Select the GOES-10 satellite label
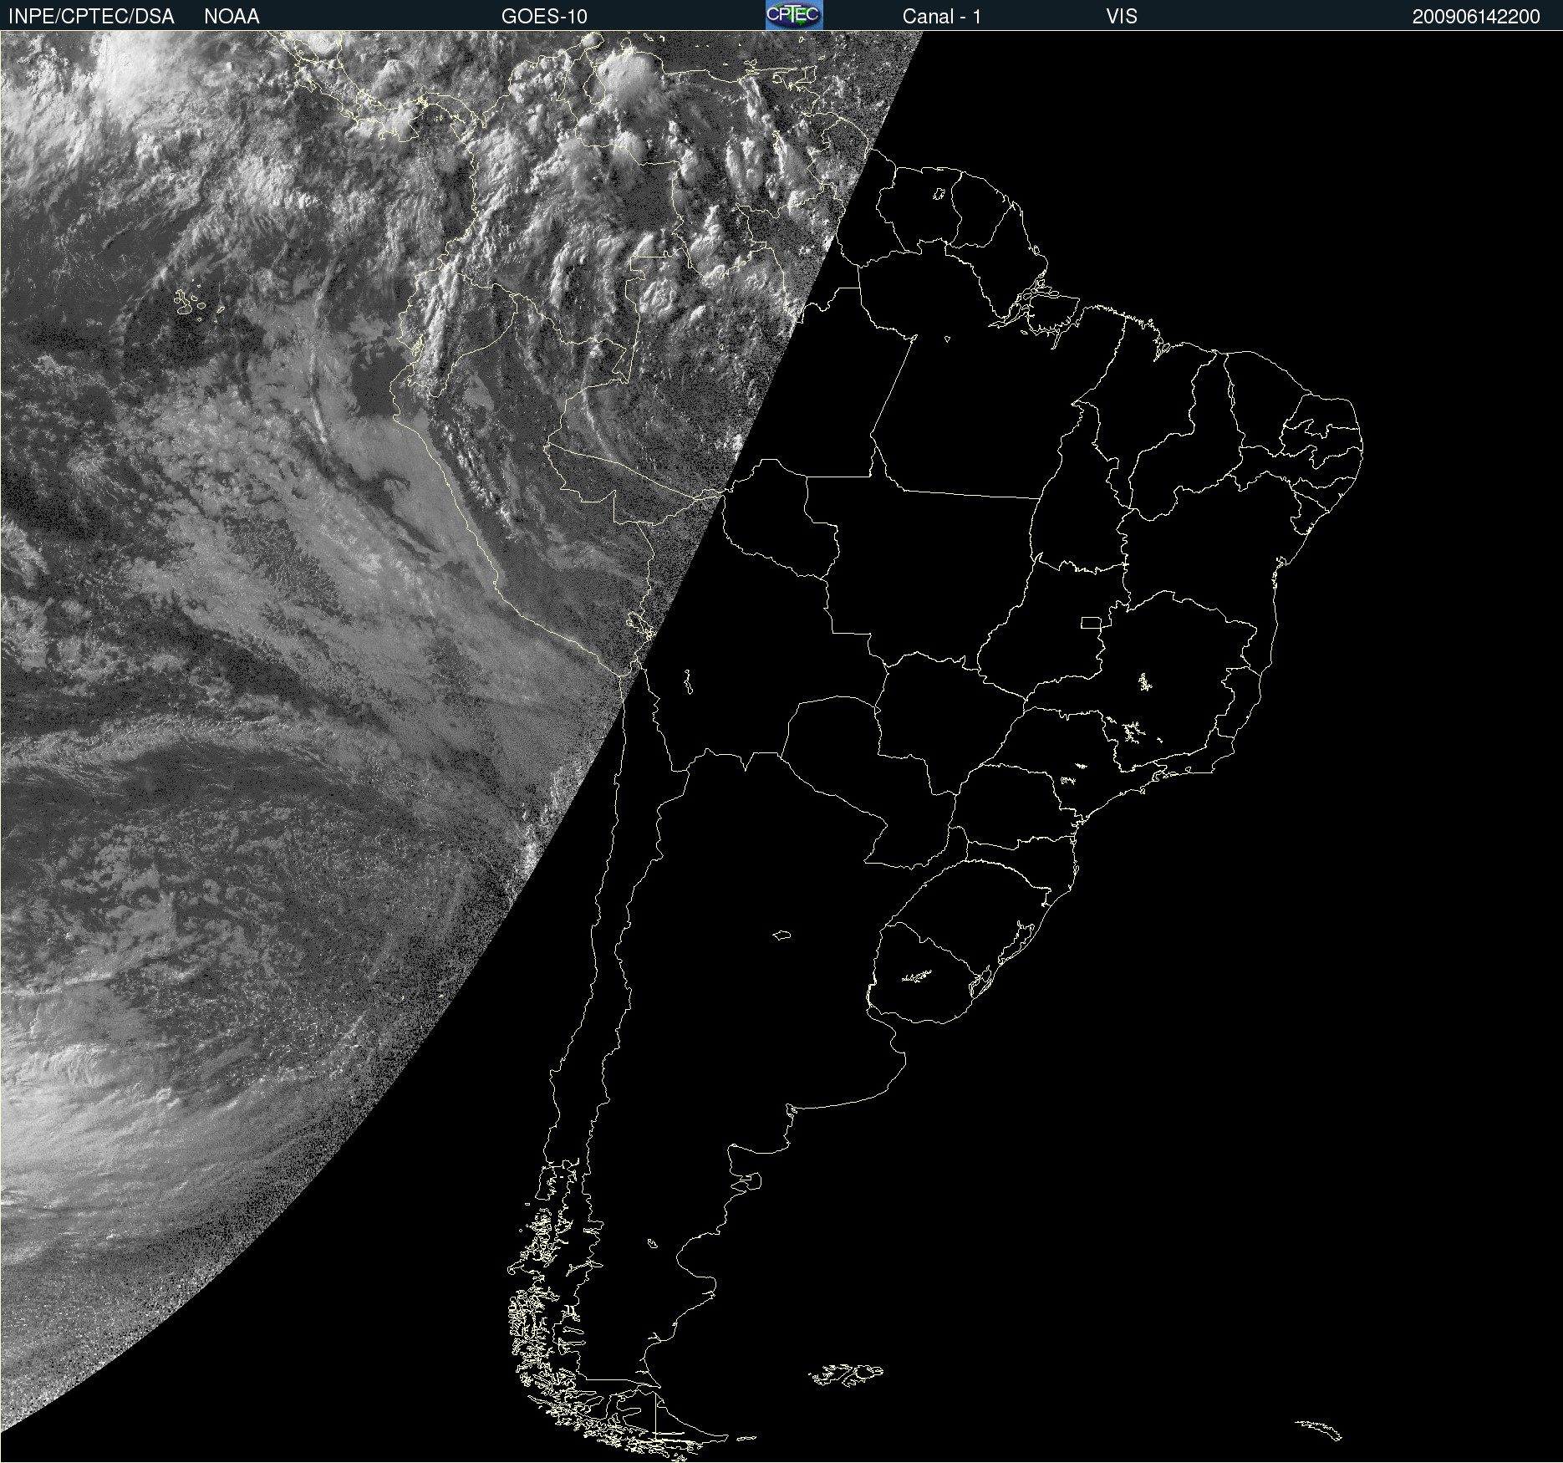The image size is (1563, 1463). click(544, 17)
